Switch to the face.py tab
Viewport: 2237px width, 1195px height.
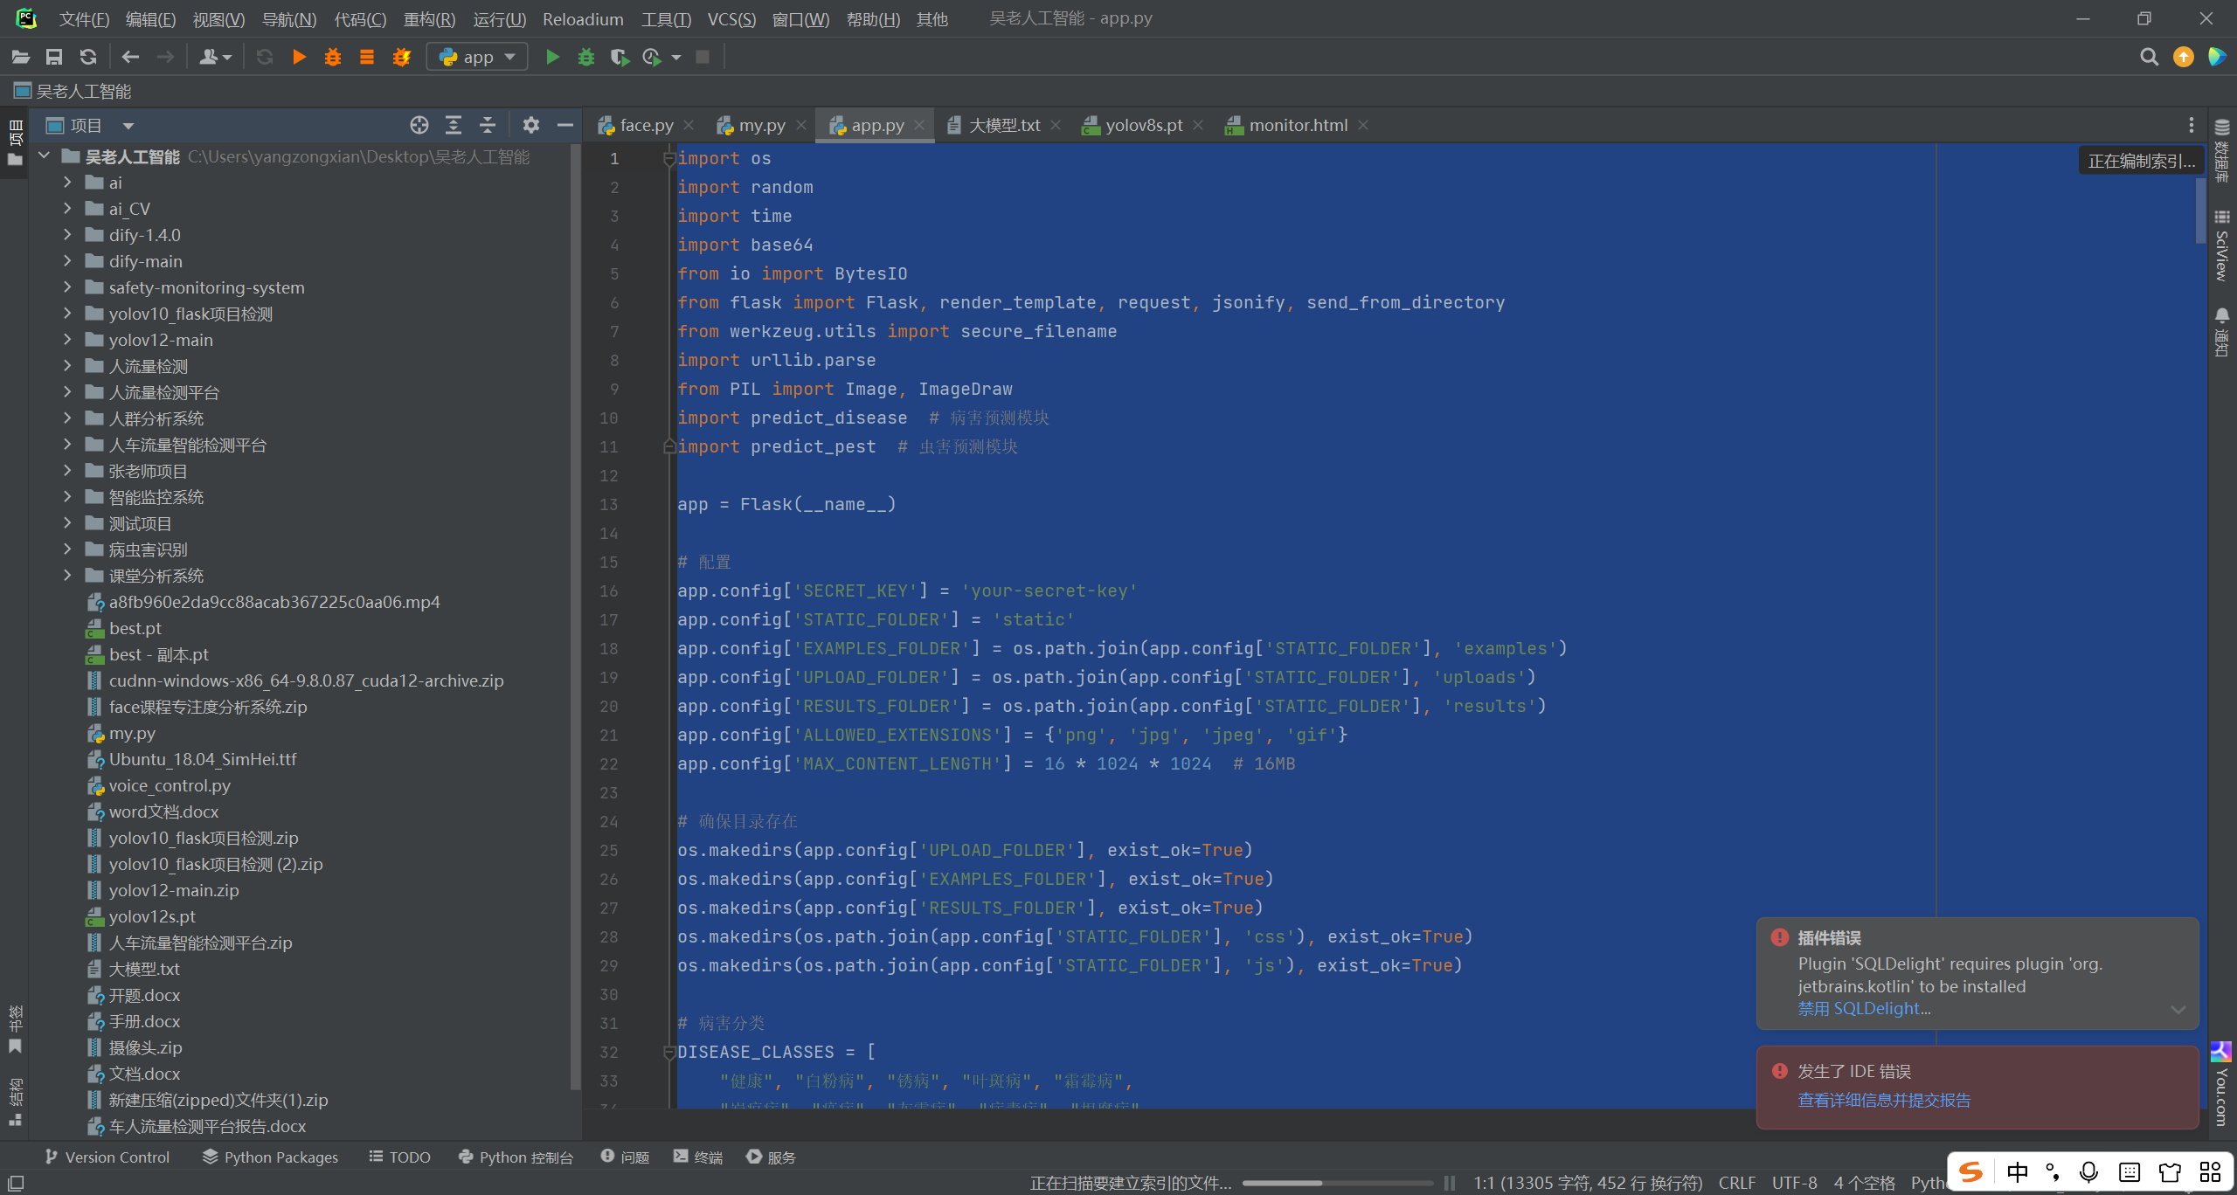coord(647,125)
